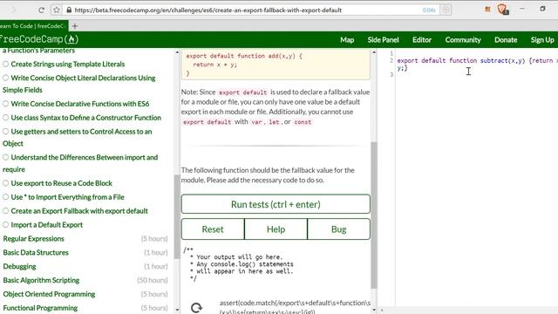Click the circular test-status icon beside the assert text

[196, 307]
